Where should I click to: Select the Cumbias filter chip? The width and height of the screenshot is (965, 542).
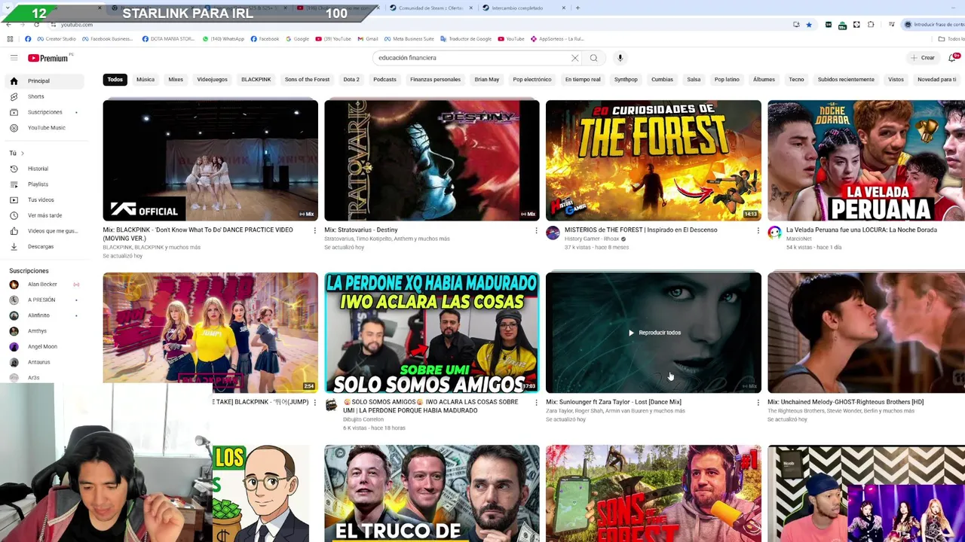click(x=662, y=79)
